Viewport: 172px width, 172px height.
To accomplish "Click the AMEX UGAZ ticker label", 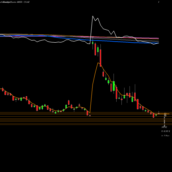I will [23, 2].
